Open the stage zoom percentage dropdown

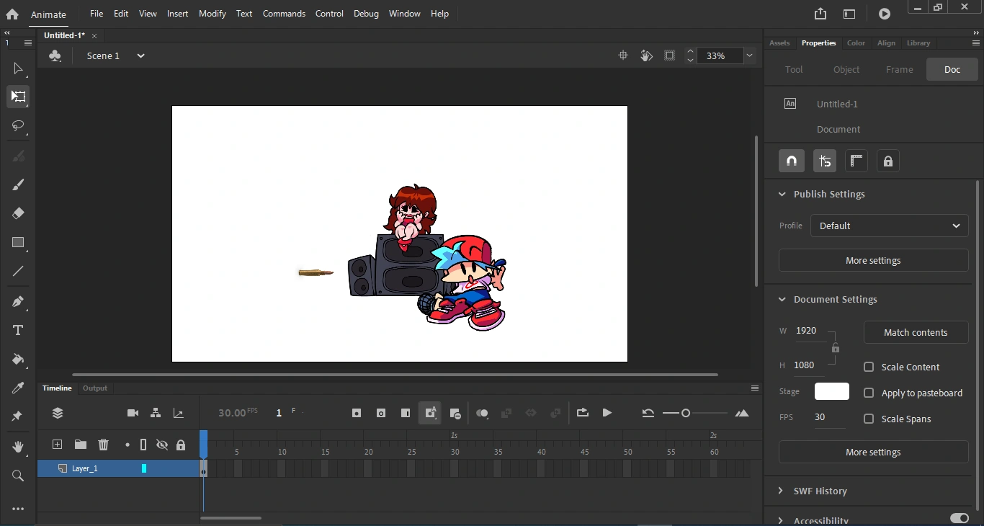point(749,55)
